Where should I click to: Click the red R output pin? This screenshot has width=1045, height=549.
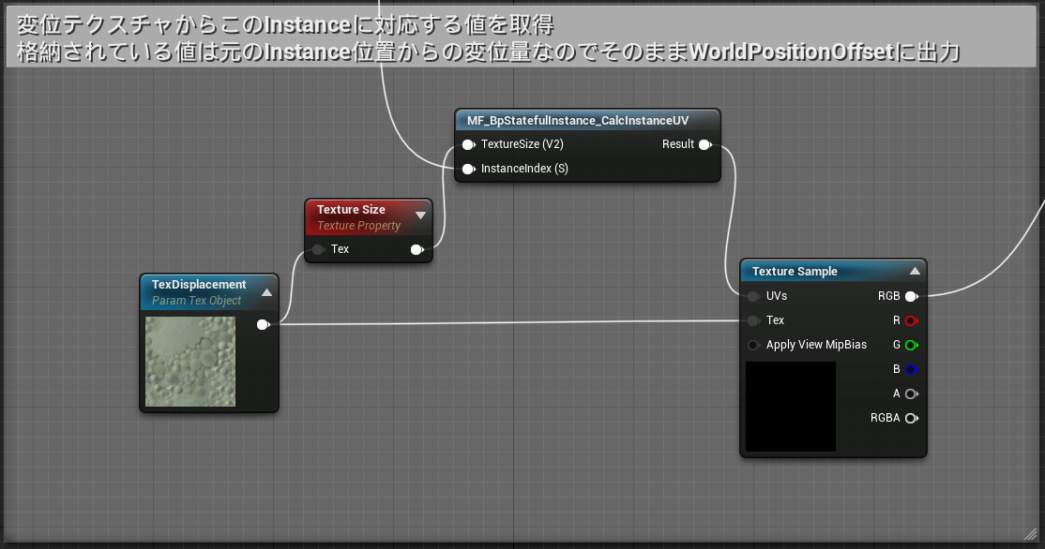click(912, 320)
